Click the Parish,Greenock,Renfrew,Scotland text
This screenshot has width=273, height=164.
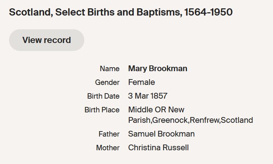click(191, 120)
